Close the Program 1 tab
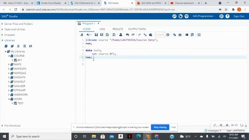 [98, 23]
